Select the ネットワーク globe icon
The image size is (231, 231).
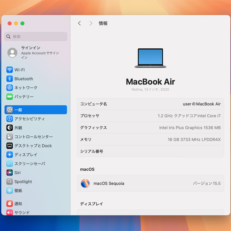point(9,88)
